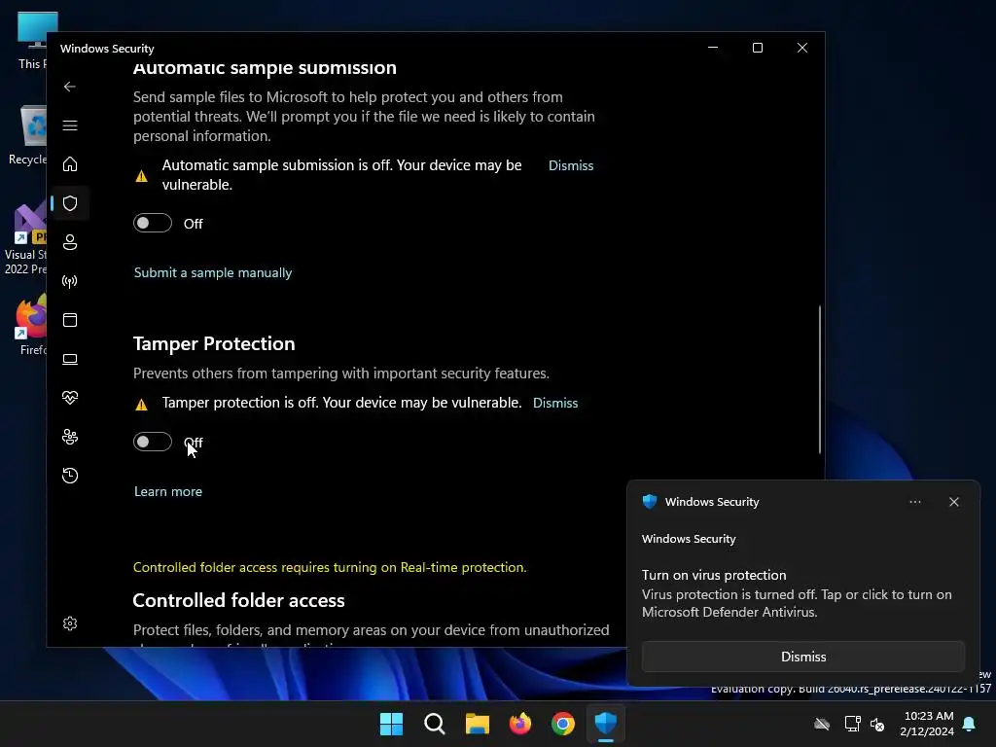Click Windows Security taskbar icon

point(606,724)
